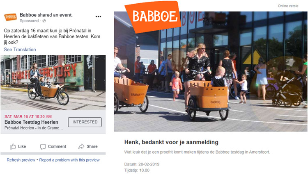The height and width of the screenshot is (175, 308).
Task: Click the Sponsored label
Action: click(29, 21)
